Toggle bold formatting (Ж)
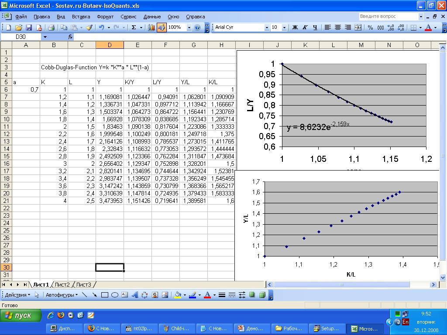The image size is (447, 335). [295, 27]
